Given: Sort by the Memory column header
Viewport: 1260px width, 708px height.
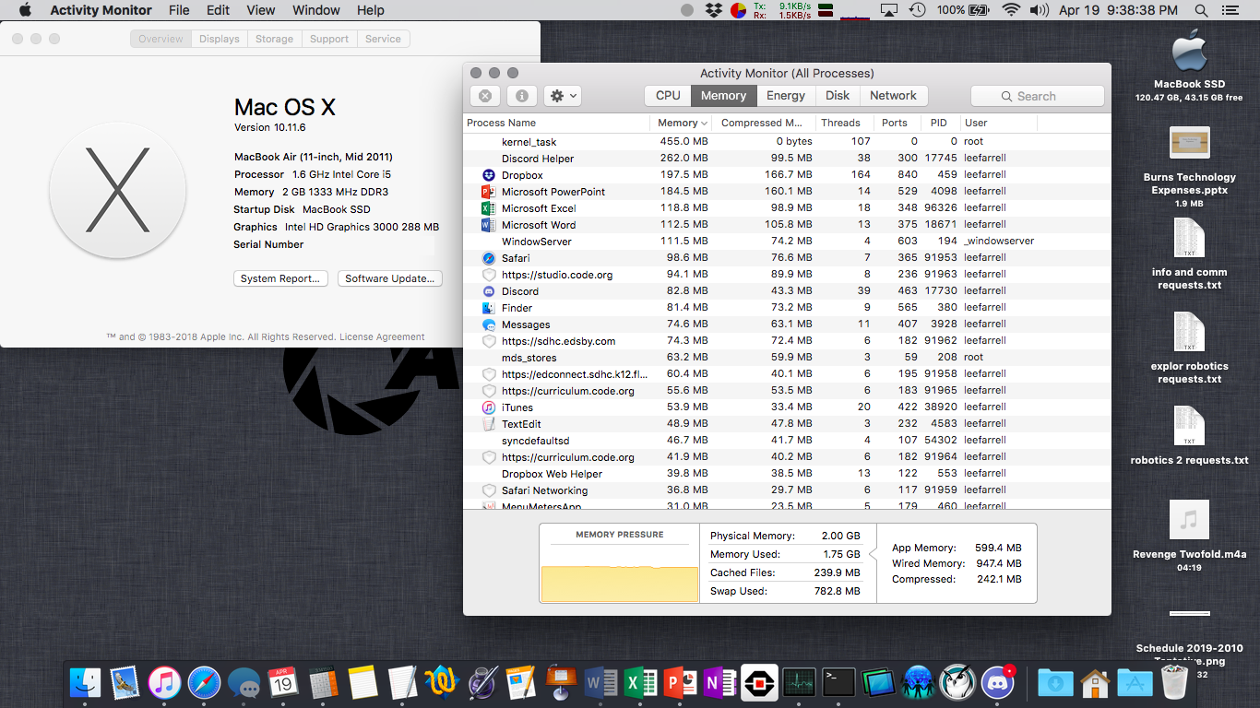Looking at the screenshot, I should (x=683, y=123).
